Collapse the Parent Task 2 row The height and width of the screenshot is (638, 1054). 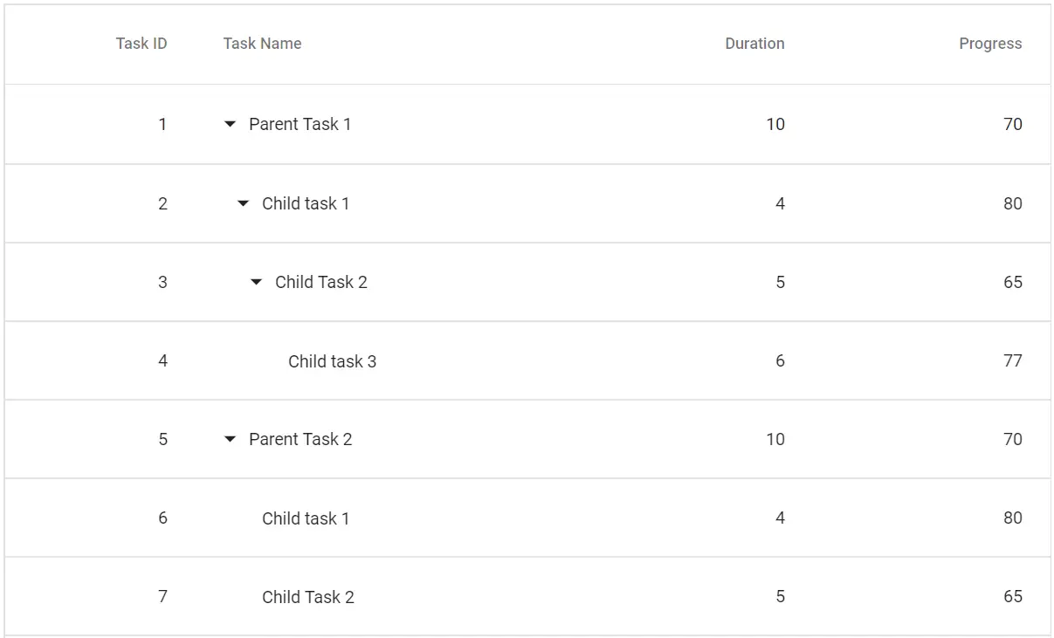(231, 439)
